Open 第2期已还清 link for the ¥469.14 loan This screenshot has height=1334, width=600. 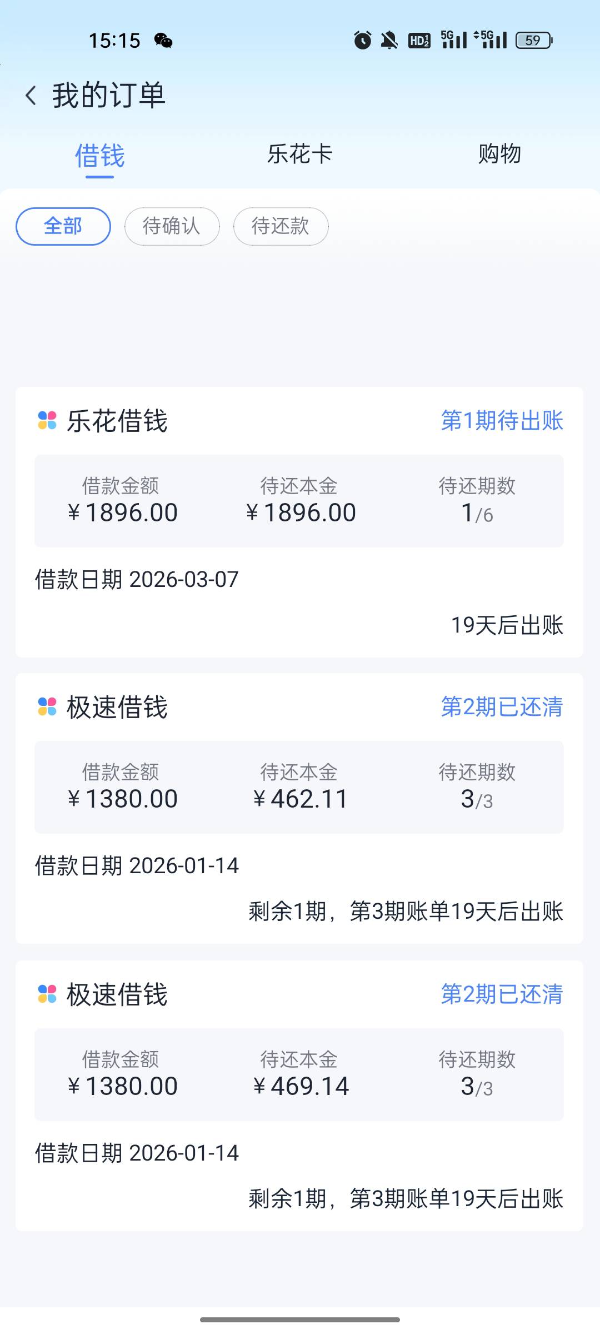click(x=502, y=994)
